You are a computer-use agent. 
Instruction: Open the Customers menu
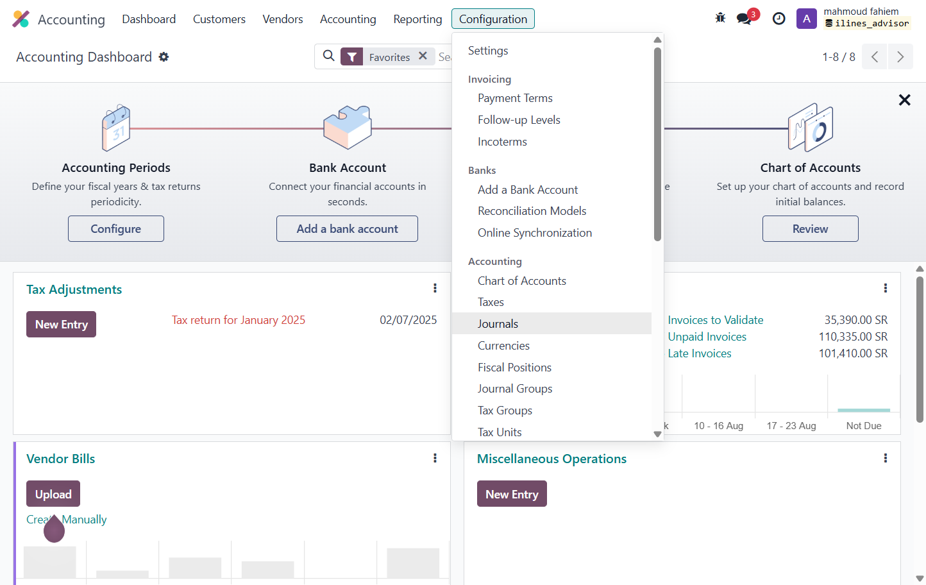click(x=219, y=19)
